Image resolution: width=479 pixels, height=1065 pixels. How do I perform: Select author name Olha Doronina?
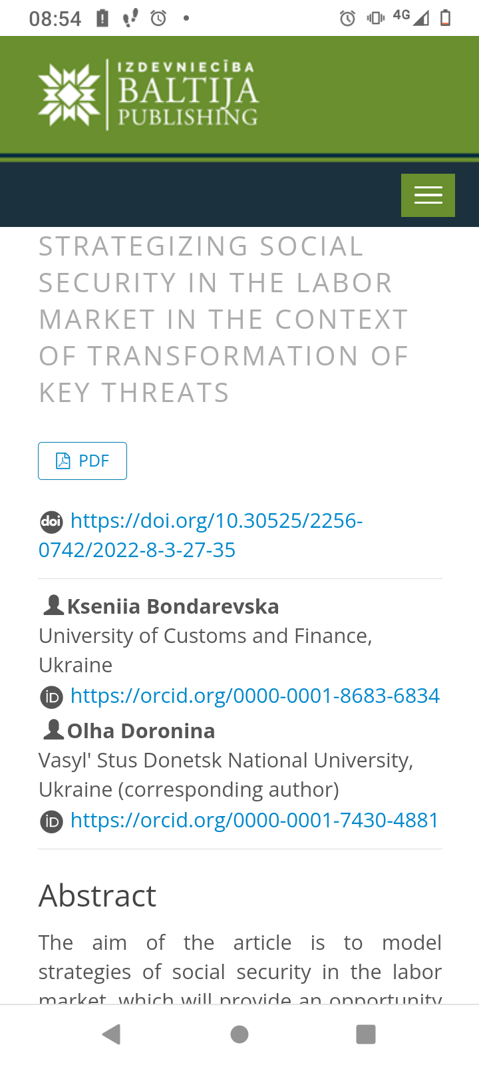141,731
